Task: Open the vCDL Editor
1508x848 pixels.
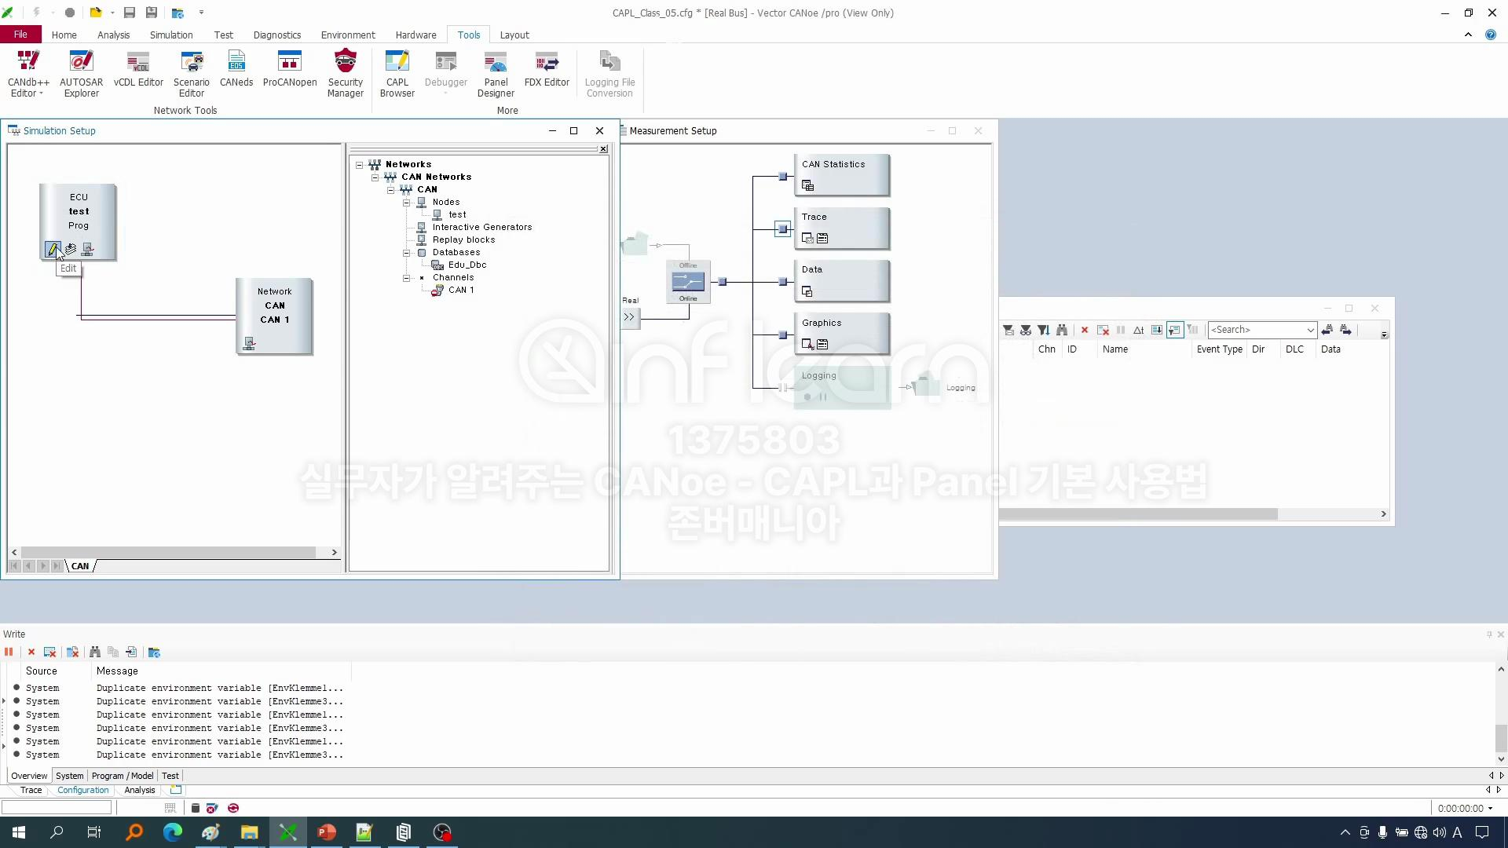Action: tap(138, 69)
